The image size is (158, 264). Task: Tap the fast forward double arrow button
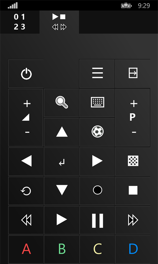coord(133,220)
